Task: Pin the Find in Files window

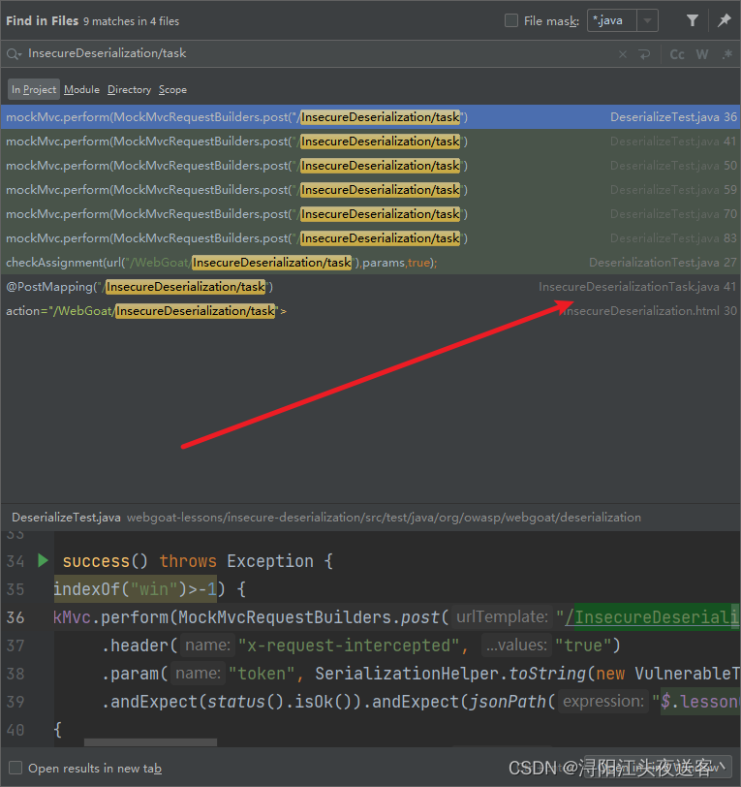Action: [x=724, y=20]
